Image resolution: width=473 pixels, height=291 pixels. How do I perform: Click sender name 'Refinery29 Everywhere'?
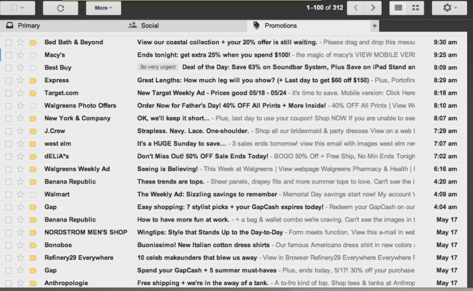pos(78,258)
